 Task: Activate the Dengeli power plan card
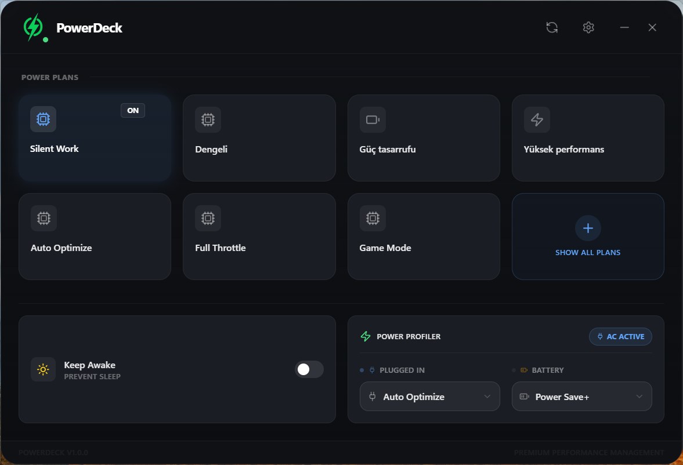click(x=259, y=138)
